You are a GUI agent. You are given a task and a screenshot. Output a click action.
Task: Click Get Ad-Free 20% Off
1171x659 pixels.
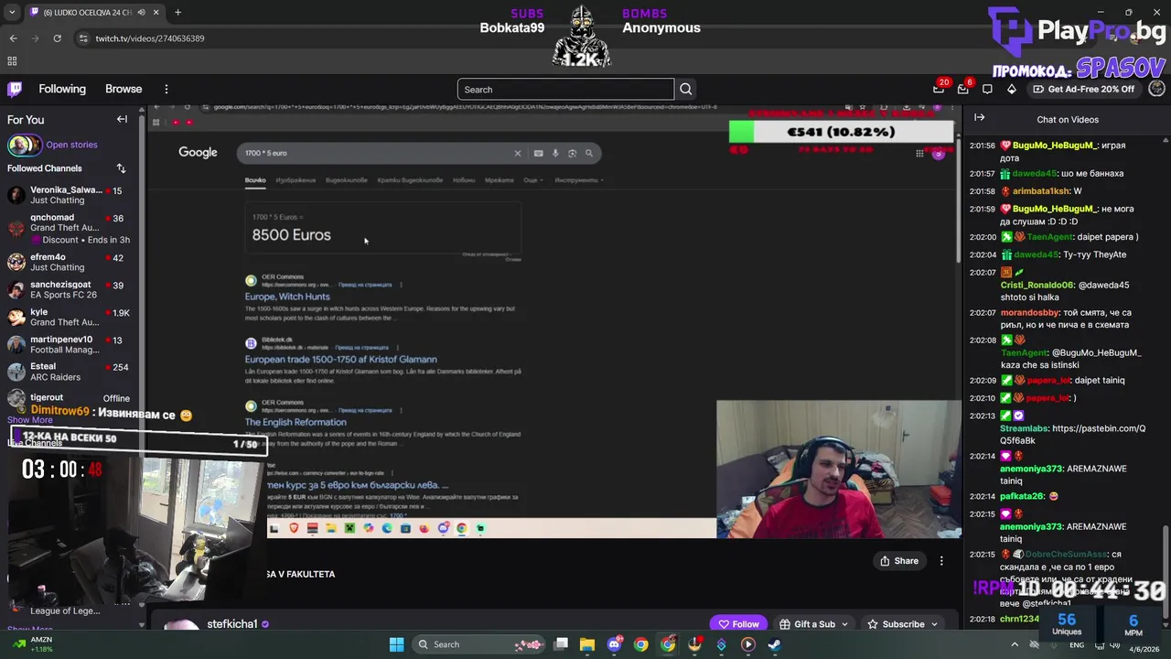click(x=1083, y=89)
